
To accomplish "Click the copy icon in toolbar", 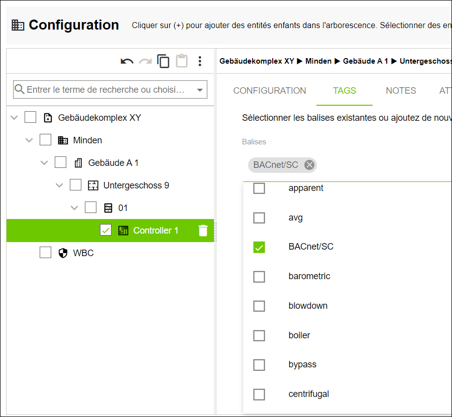I will click(163, 61).
